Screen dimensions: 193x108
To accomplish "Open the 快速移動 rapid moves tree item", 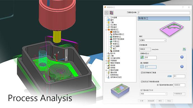I will [x=114, y=60].
